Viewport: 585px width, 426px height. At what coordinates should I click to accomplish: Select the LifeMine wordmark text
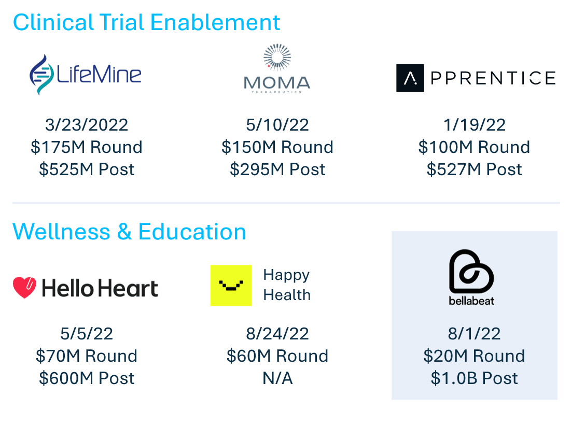pyautogui.click(x=99, y=74)
